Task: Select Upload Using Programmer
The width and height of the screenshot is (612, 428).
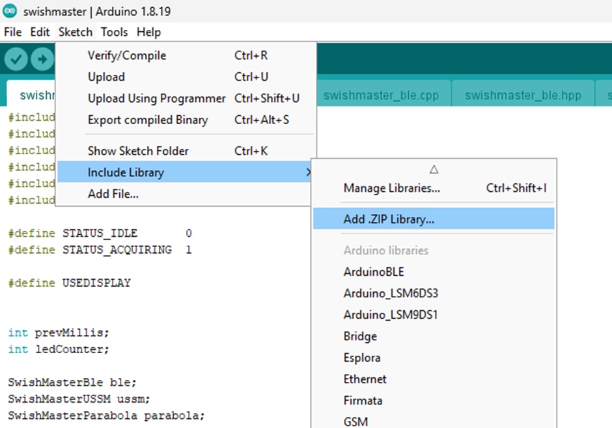Action: [186, 98]
